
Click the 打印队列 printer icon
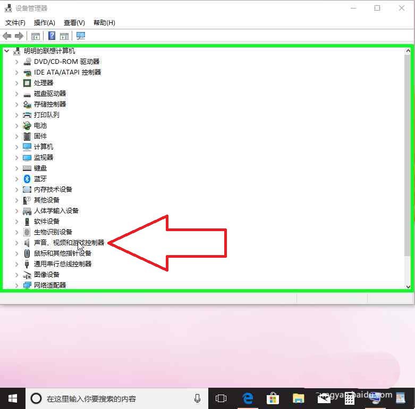(27, 115)
